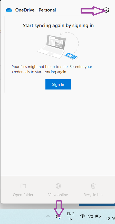Image resolution: width=115 pixels, height=224 pixels.
Task: Open Wi-Fi network icon in taskbar
Action: tap(83, 216)
